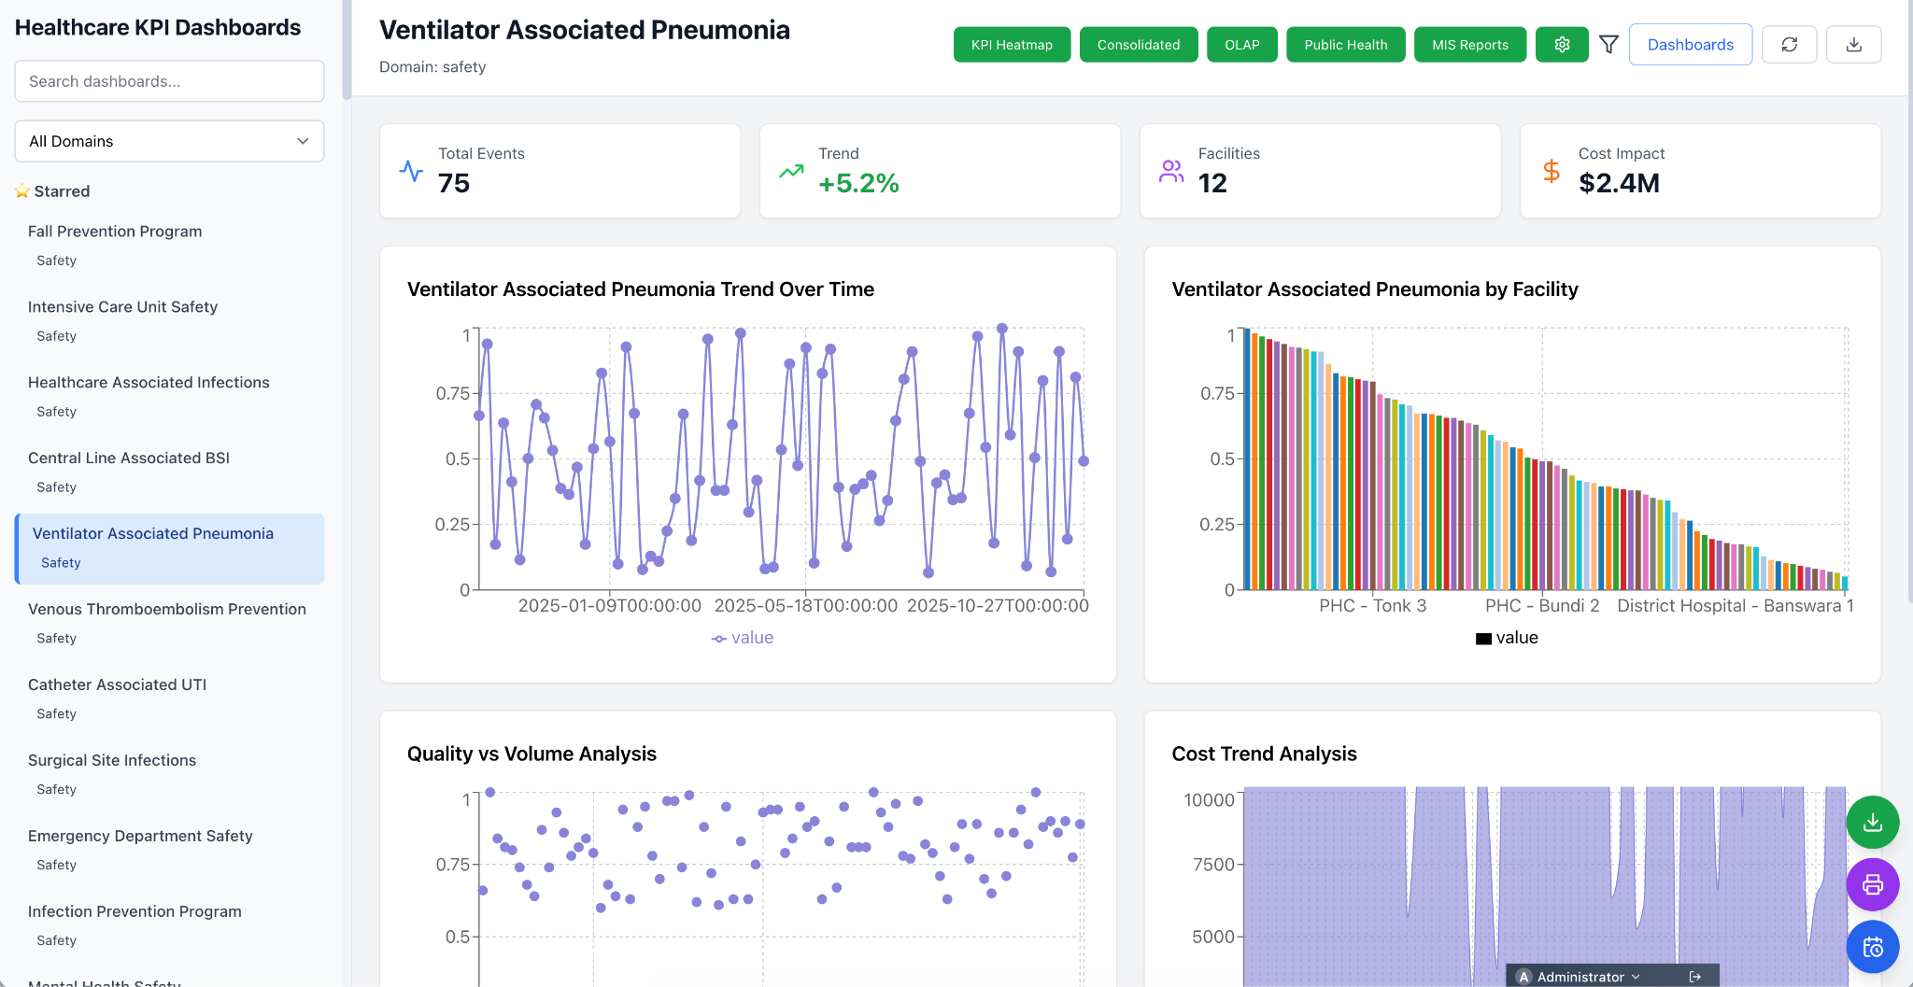
Task: Open Infection Prevention Program dashboard
Action: click(x=169, y=926)
